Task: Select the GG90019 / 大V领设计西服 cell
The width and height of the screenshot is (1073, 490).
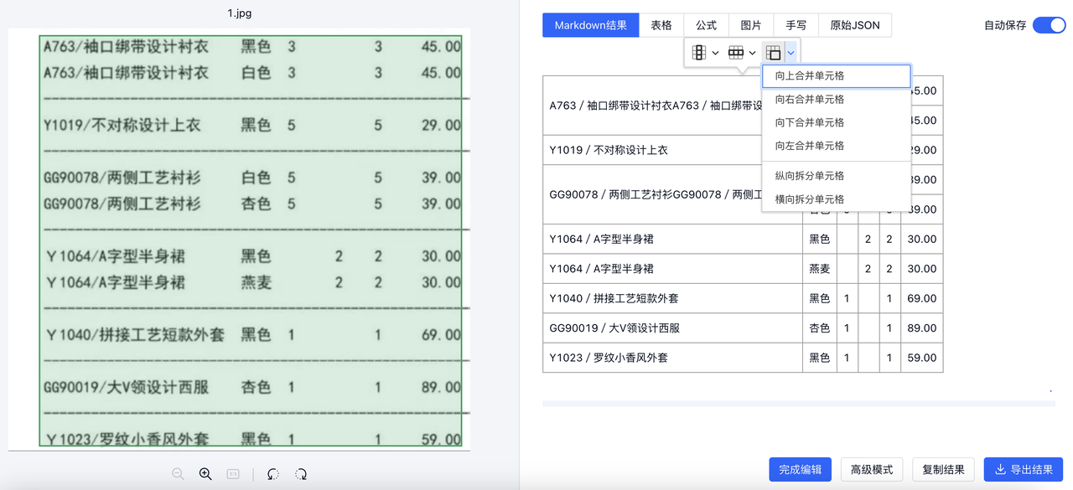Action: click(x=672, y=328)
